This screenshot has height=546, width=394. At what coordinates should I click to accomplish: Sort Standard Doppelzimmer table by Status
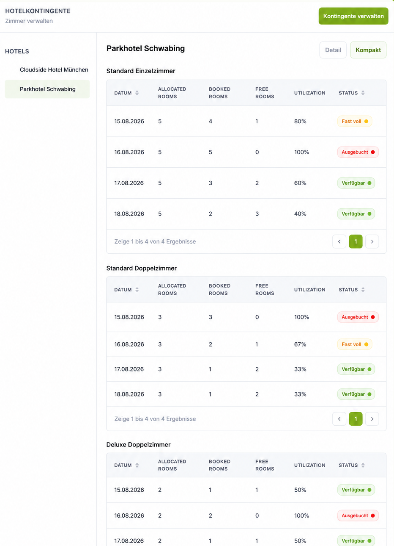[351, 290]
